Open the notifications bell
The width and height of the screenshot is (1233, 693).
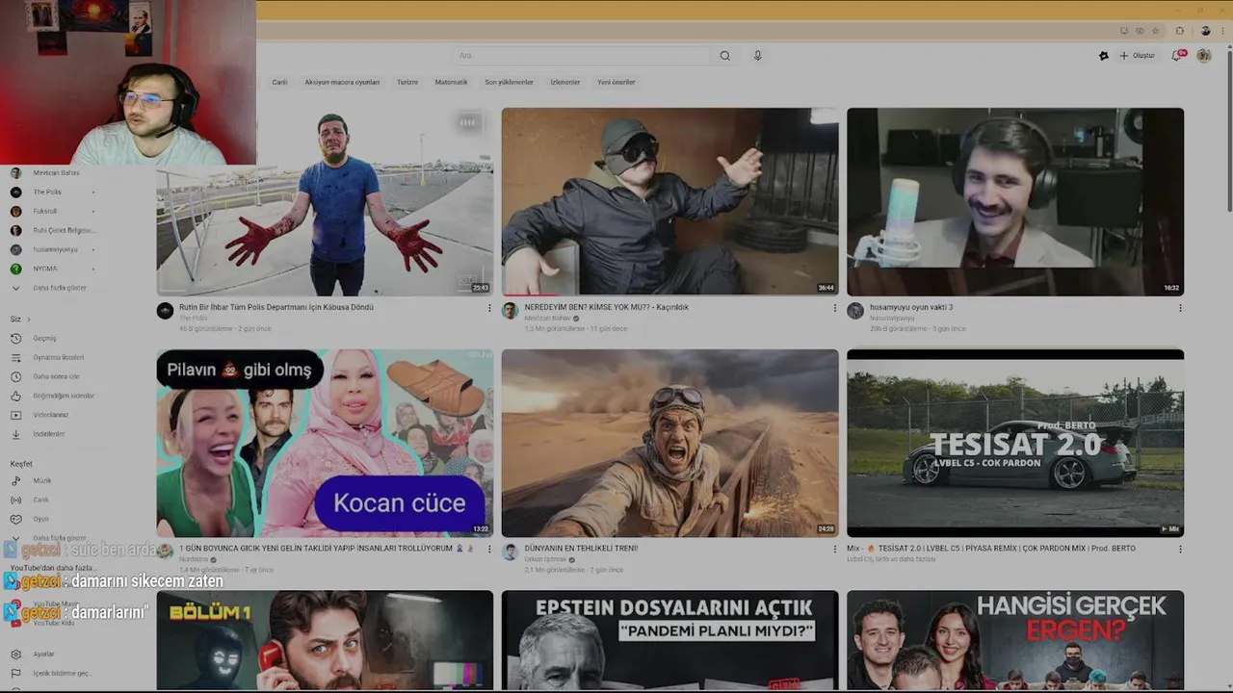pyautogui.click(x=1177, y=56)
